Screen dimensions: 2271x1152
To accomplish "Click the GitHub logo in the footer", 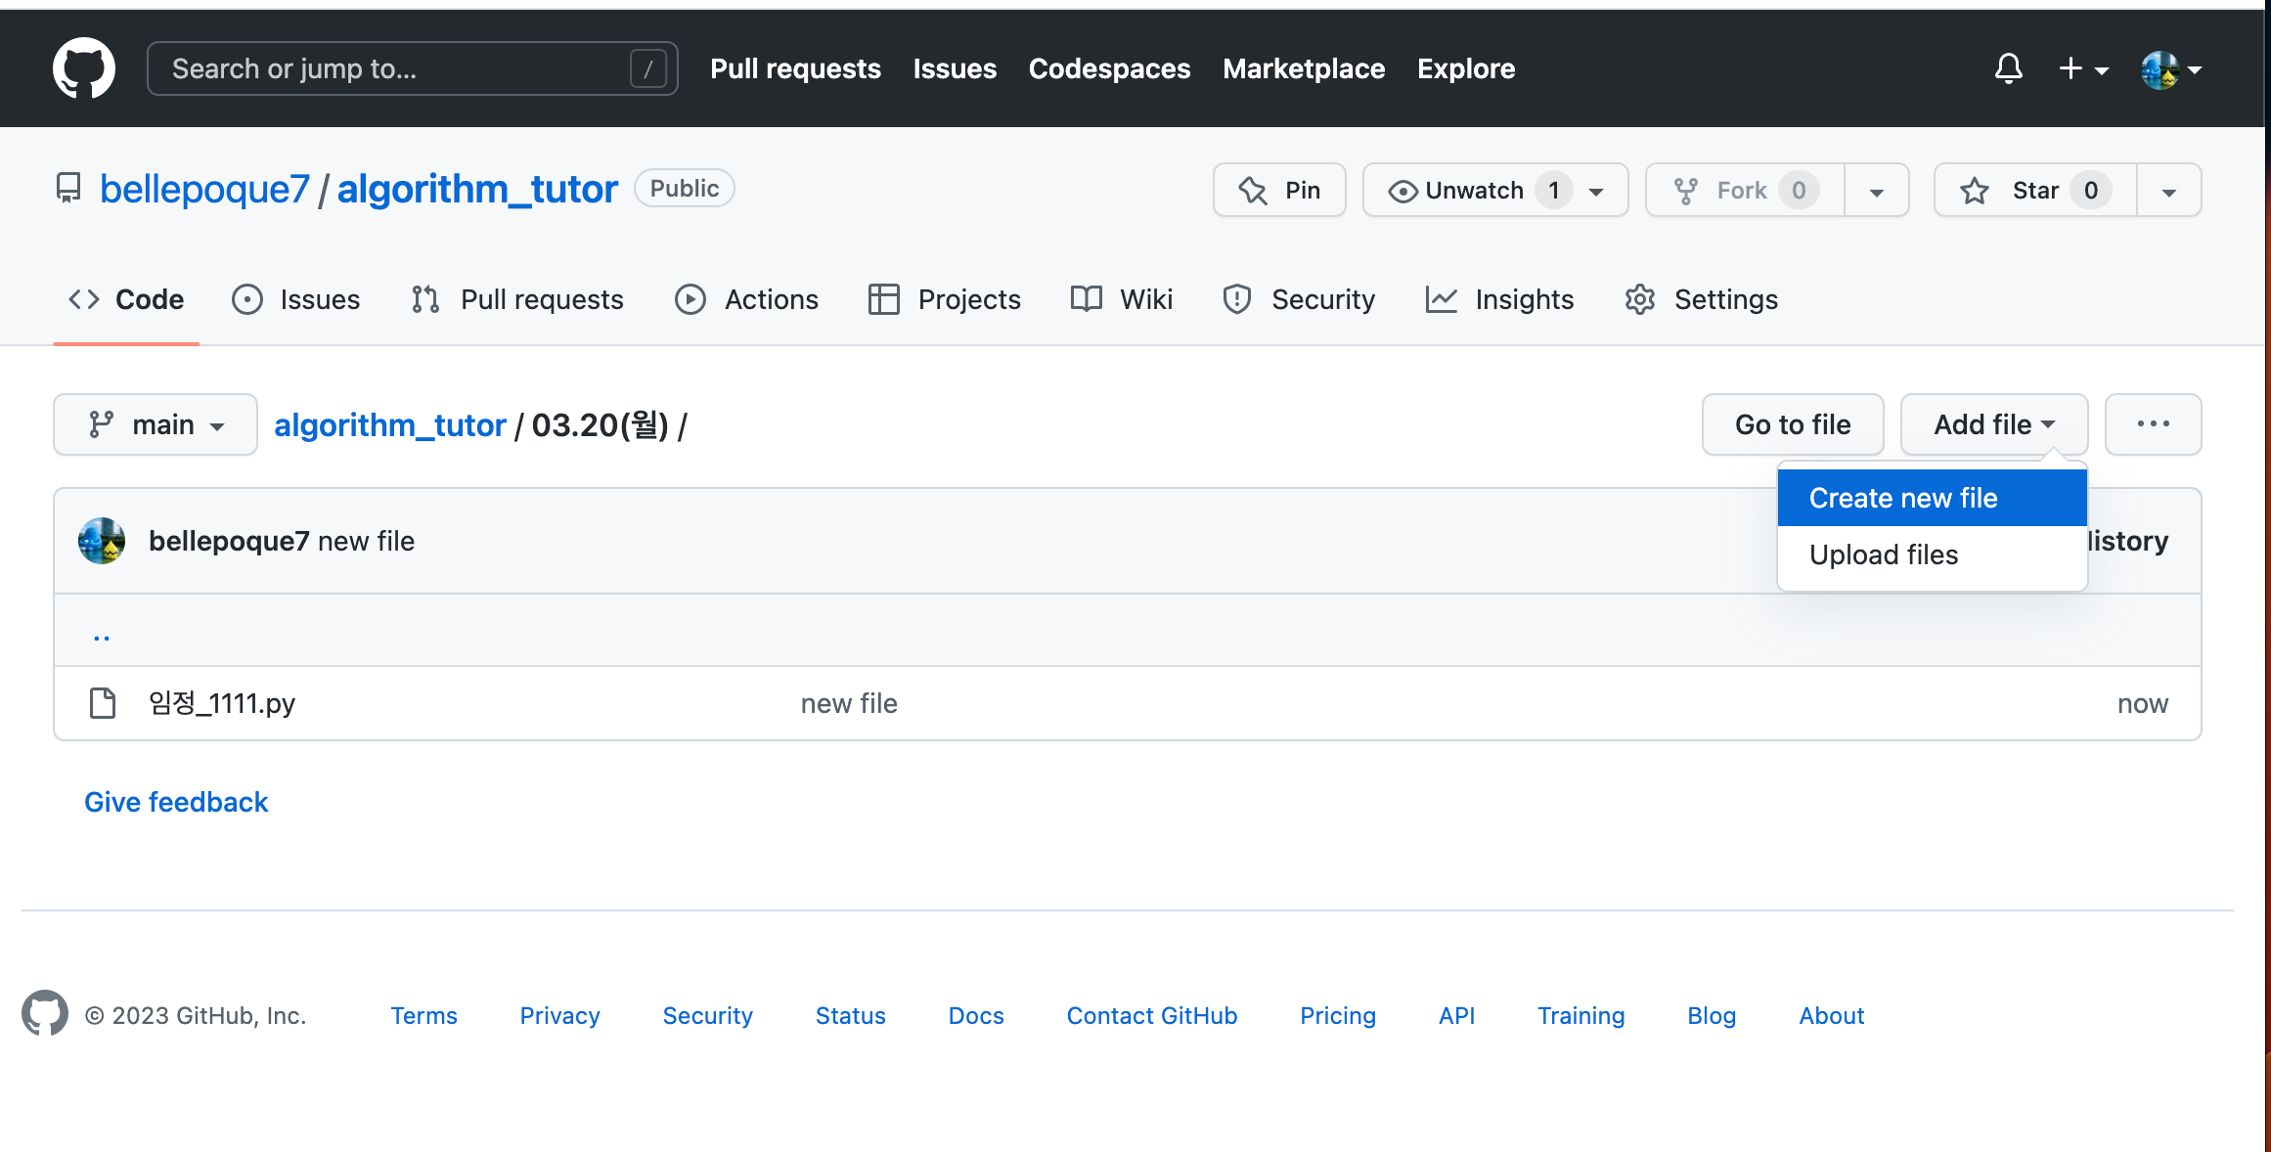I will point(42,1014).
